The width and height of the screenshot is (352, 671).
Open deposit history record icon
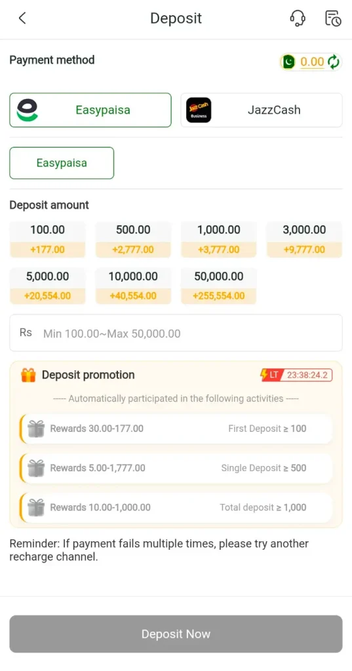333,18
